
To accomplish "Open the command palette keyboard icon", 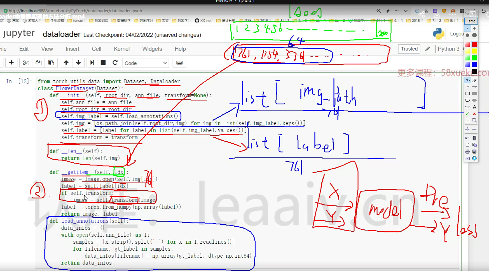I will pos(179,63).
